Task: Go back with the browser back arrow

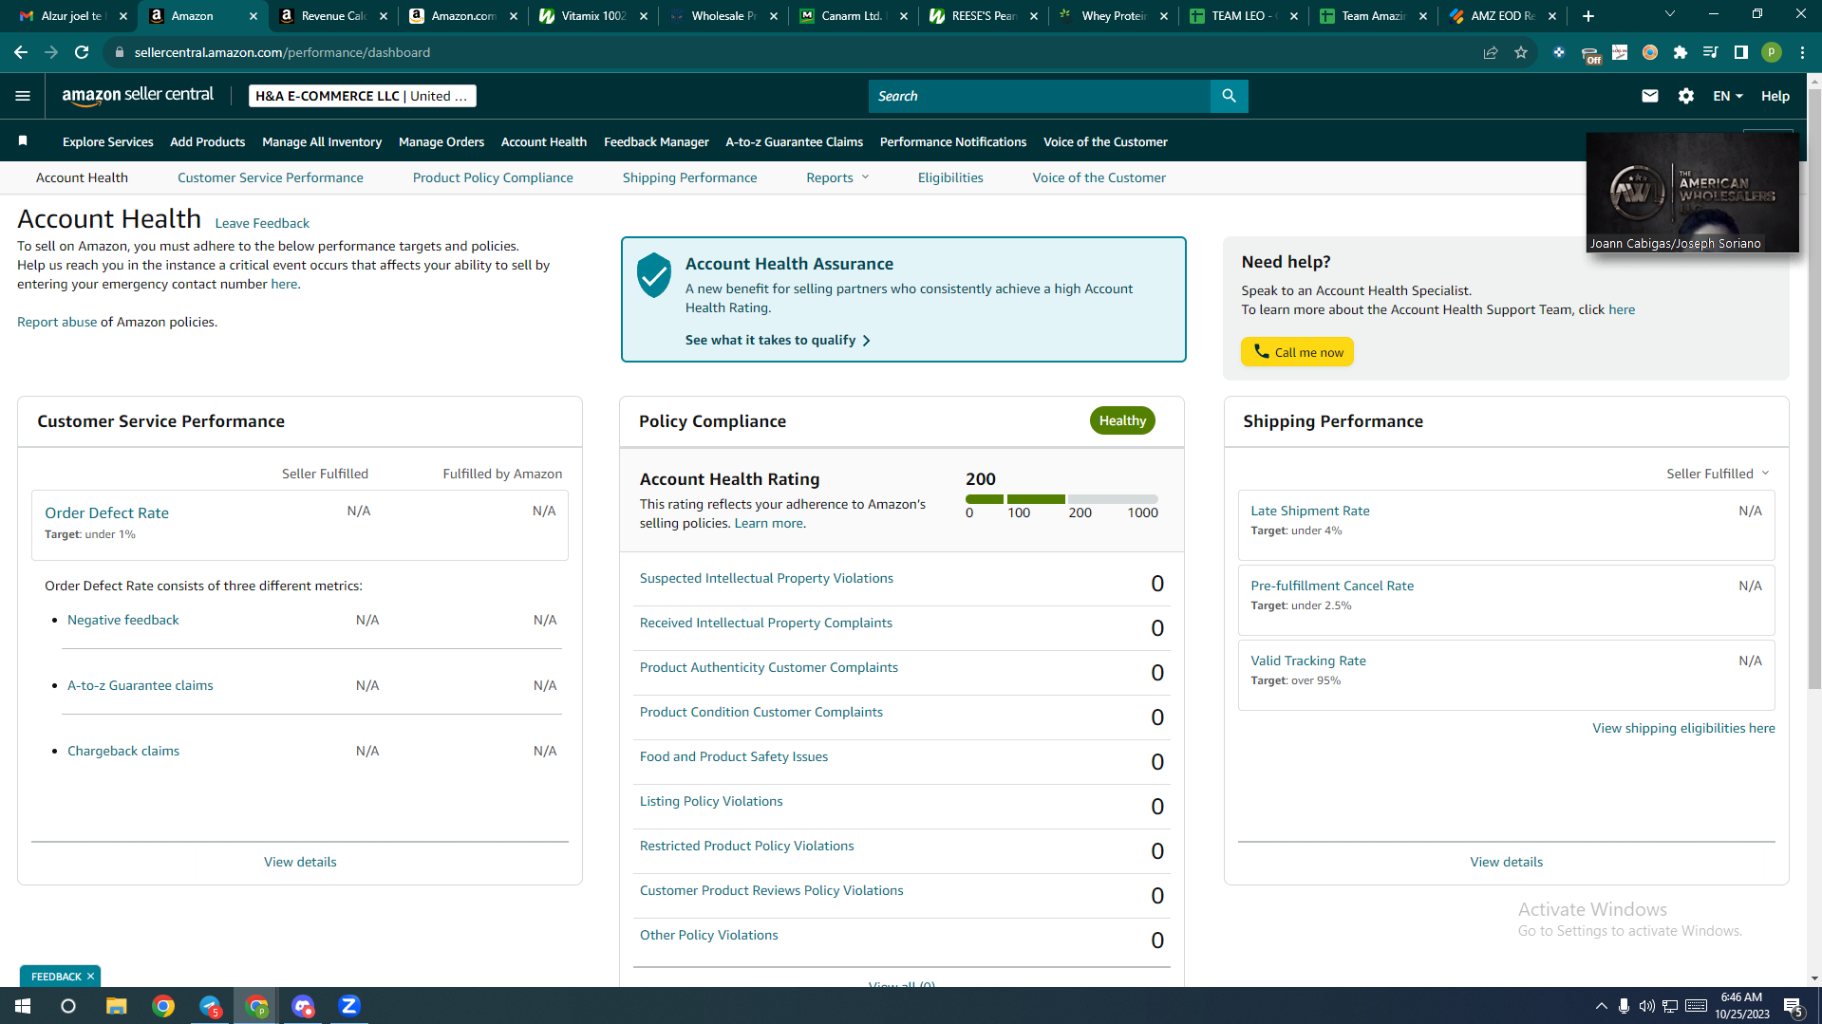Action: pyautogui.click(x=21, y=52)
